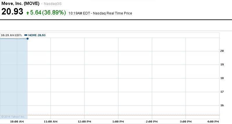Click the 10:00 AM time axis label

17,121
